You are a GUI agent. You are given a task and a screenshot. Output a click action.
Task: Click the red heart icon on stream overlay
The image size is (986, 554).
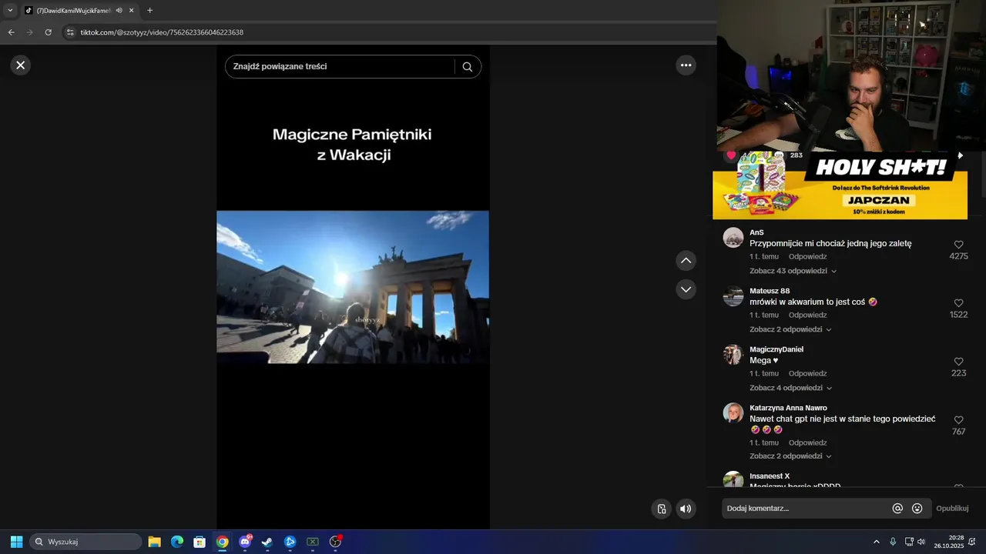tap(731, 155)
